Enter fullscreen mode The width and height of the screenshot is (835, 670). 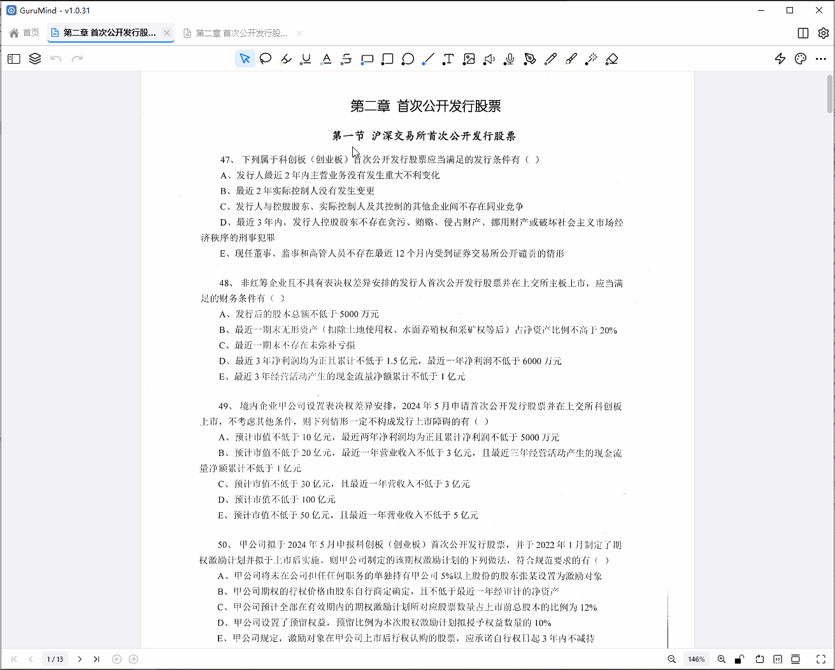[x=821, y=659]
